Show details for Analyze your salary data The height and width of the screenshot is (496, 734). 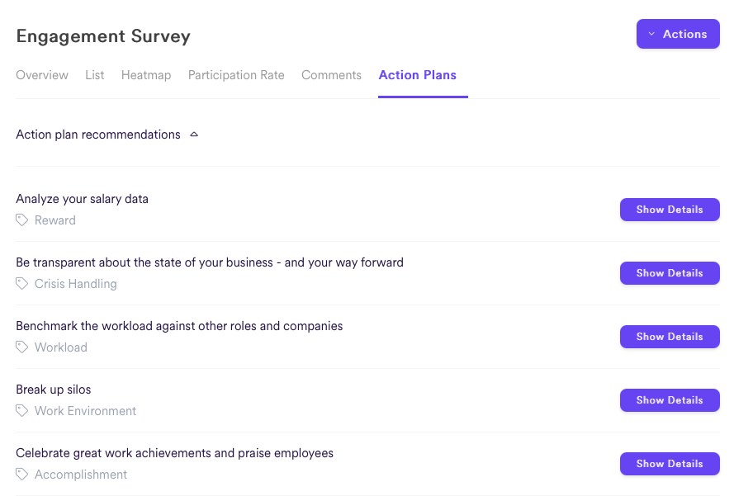670,210
